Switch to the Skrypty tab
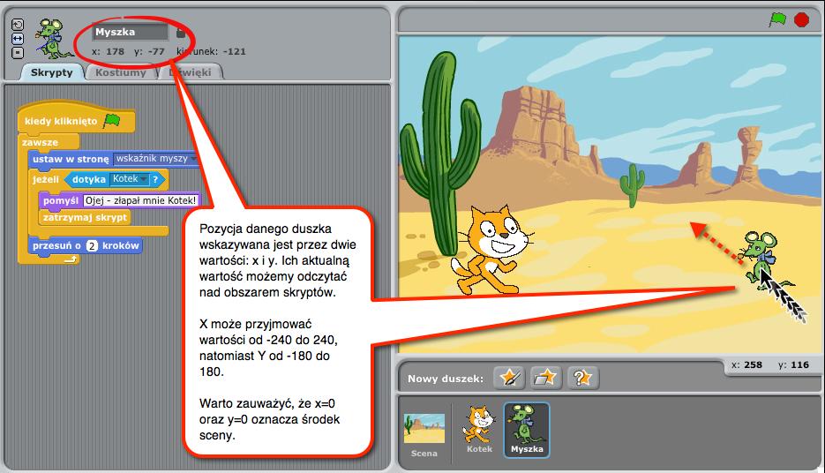The height and width of the screenshot is (473, 825). pos(51,72)
